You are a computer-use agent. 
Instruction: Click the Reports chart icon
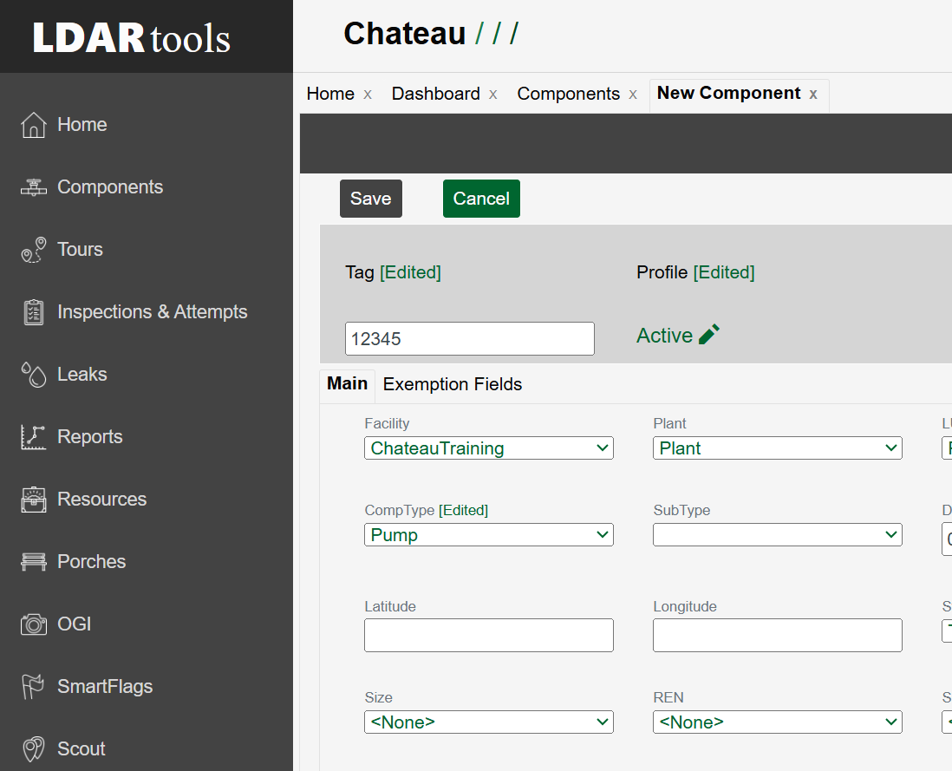34,437
